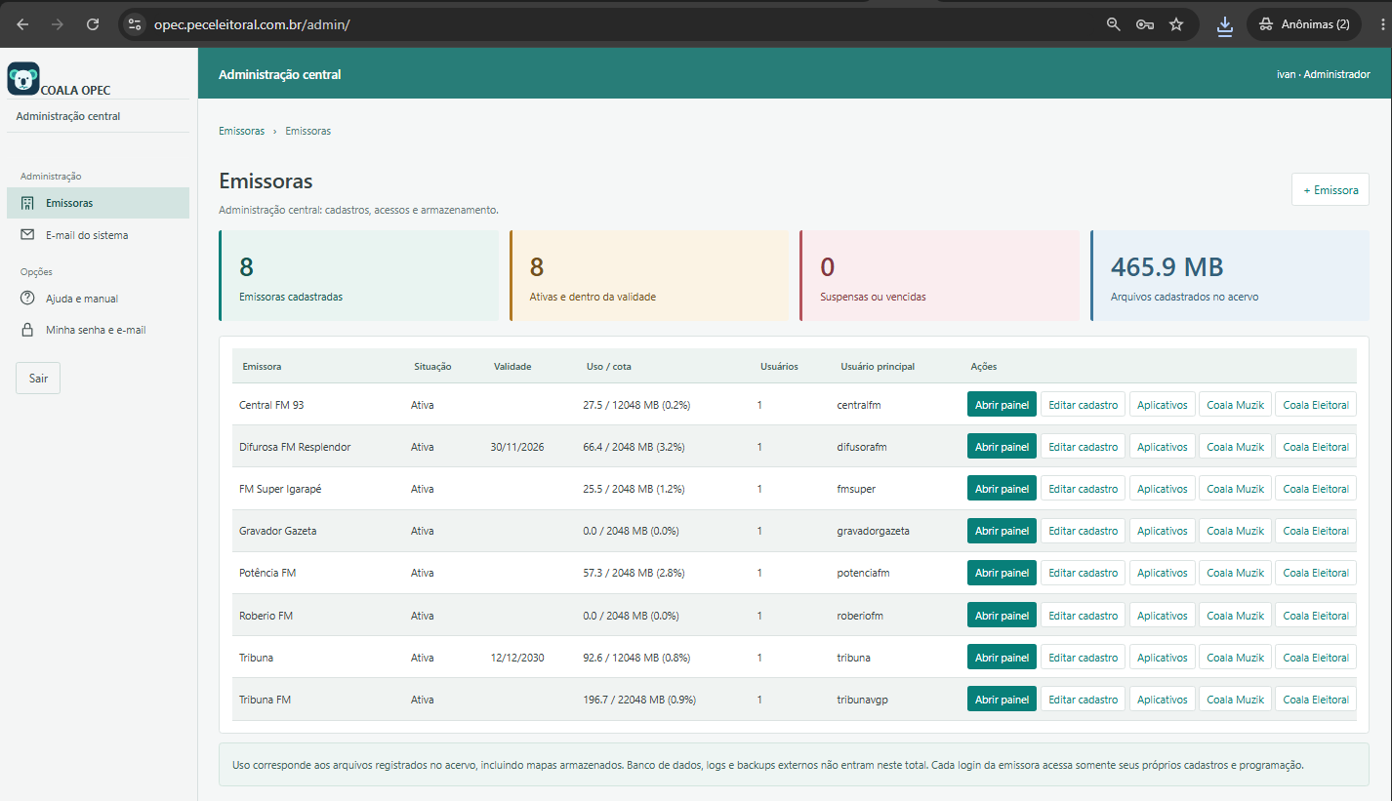Click the password key icon in address bar
Screen dimensions: 1392x801
[1145, 24]
